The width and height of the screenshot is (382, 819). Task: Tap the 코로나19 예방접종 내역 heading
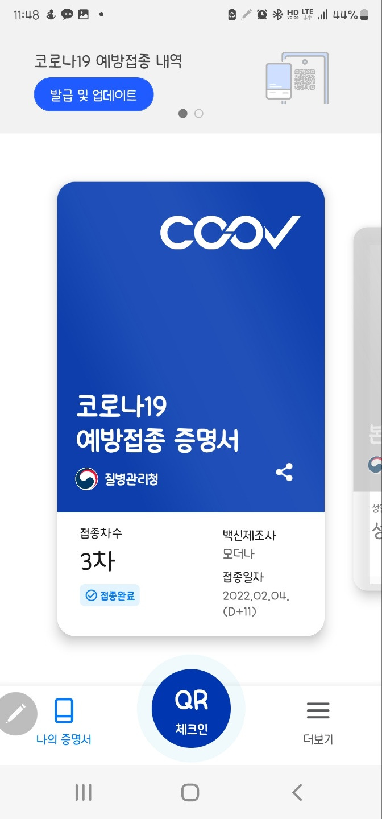coord(108,61)
